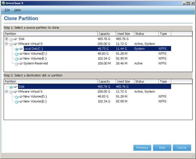
Task: Select source New Volume(D:) radio button
Action: coord(16,54)
